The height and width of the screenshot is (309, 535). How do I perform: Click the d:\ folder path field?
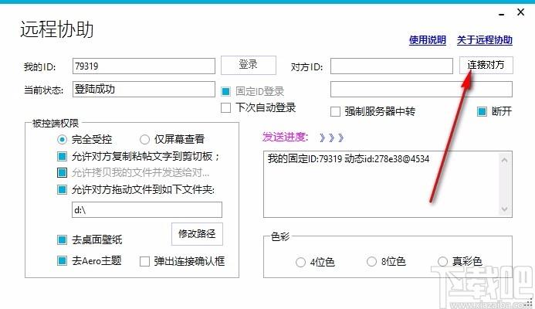pyautogui.click(x=147, y=209)
